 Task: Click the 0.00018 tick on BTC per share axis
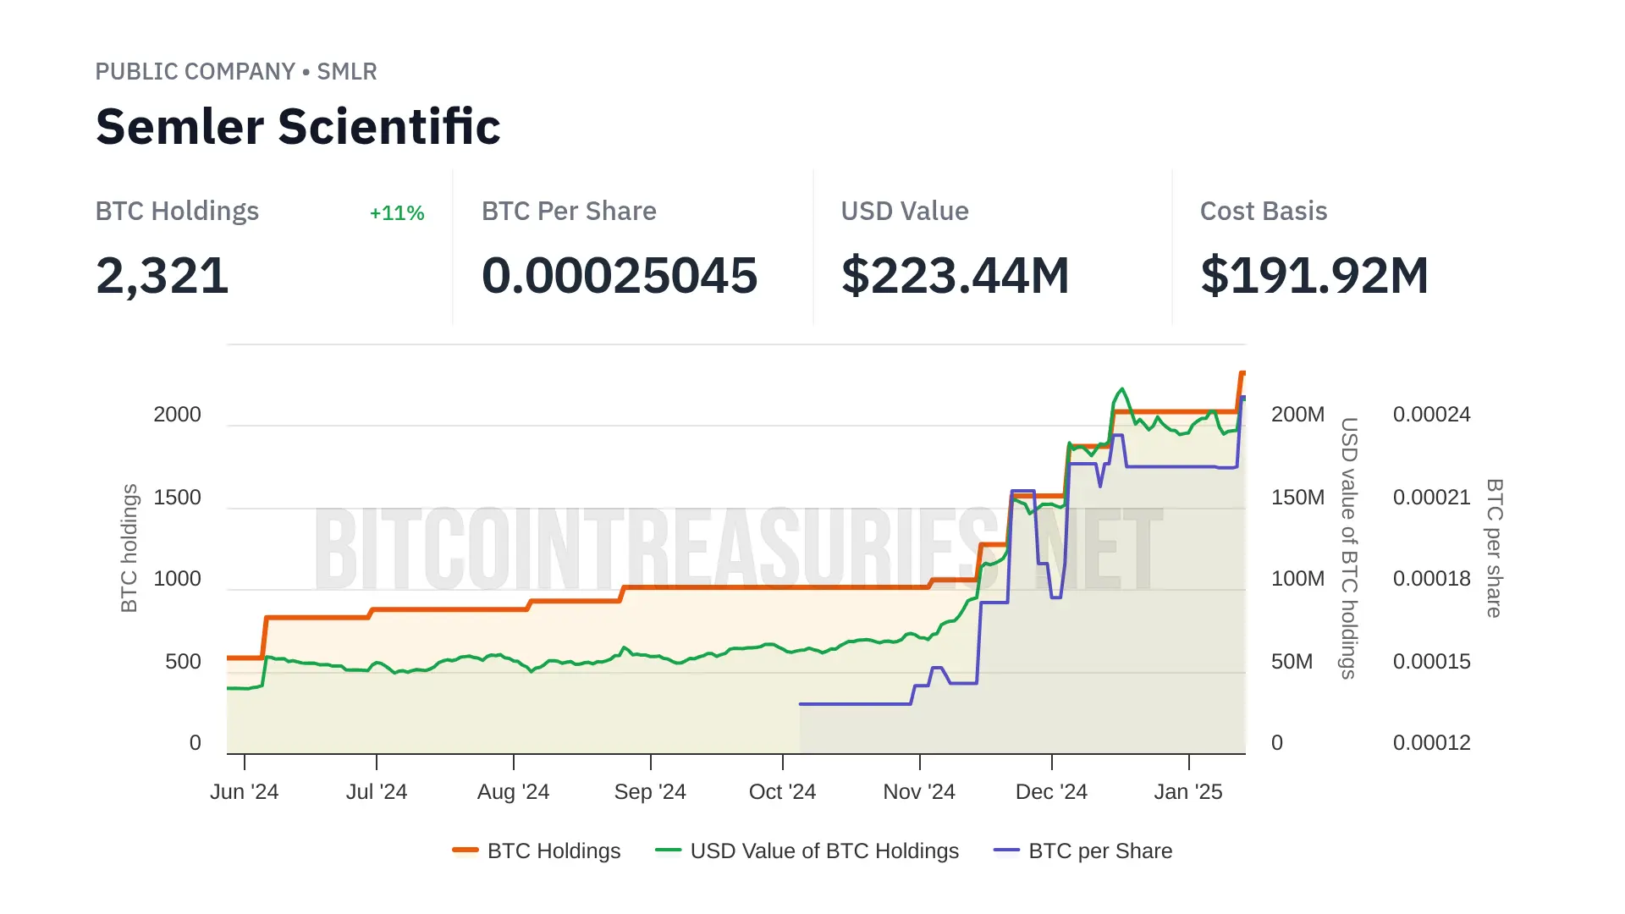1432,579
